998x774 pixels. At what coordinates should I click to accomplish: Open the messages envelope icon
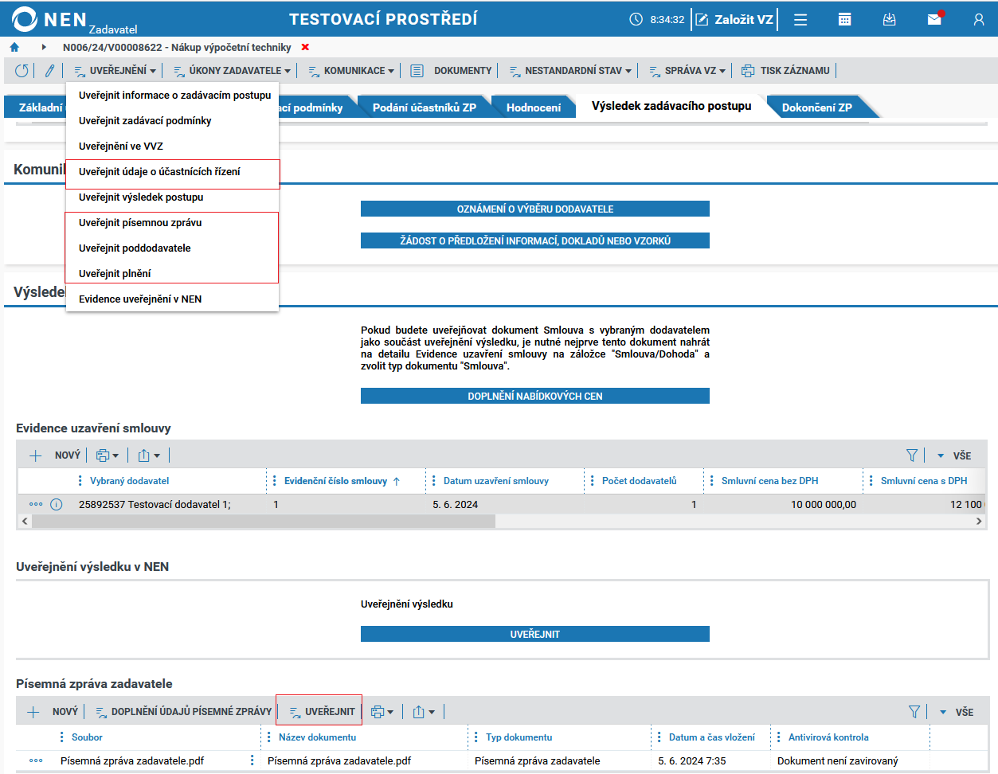pos(935,19)
